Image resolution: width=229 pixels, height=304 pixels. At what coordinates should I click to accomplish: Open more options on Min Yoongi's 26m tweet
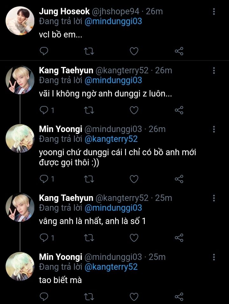214,129
